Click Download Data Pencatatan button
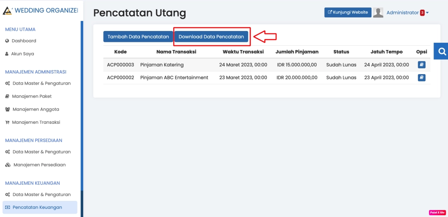Viewport: 448px width, 217px height. 211,37
